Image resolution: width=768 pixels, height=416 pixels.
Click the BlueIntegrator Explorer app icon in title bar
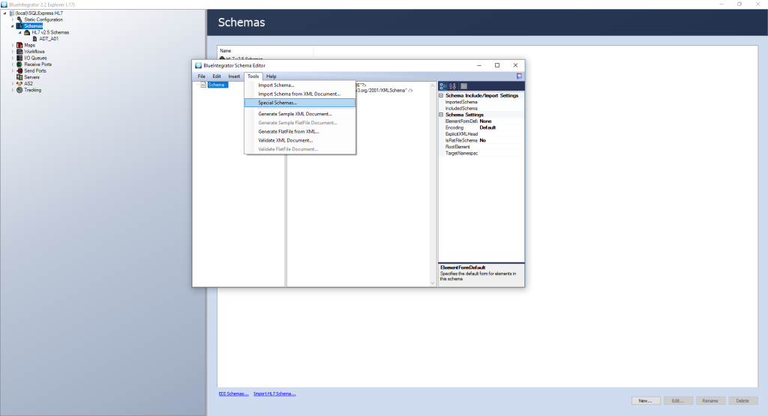click(x=4, y=4)
